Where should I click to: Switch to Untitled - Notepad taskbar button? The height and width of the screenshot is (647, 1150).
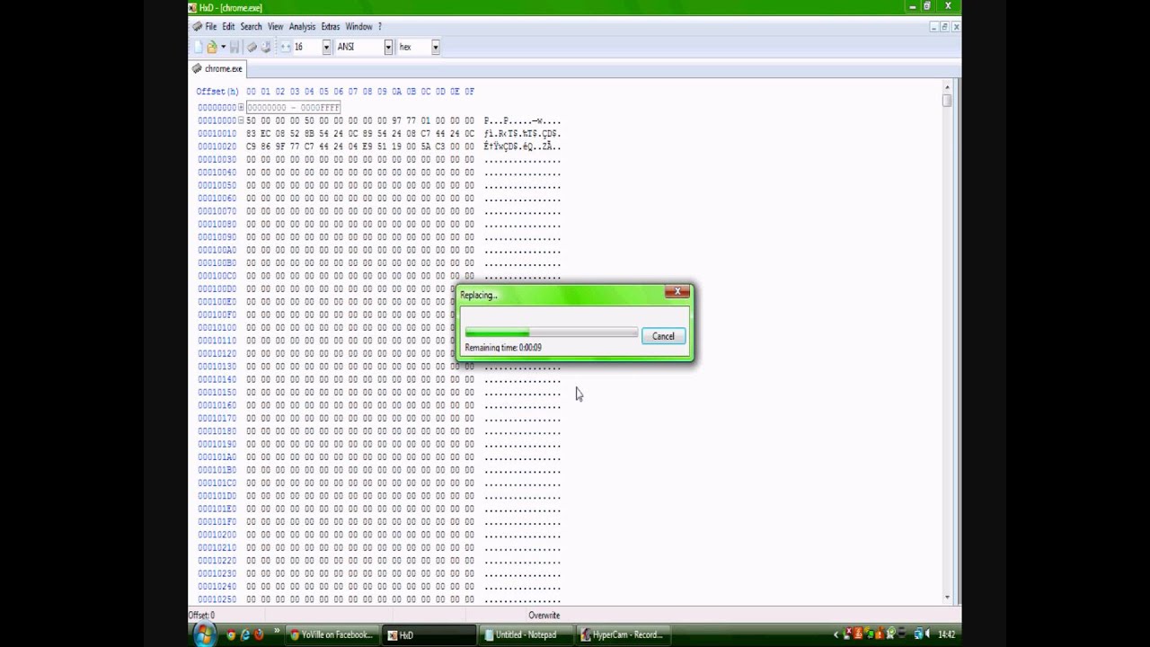(x=528, y=634)
